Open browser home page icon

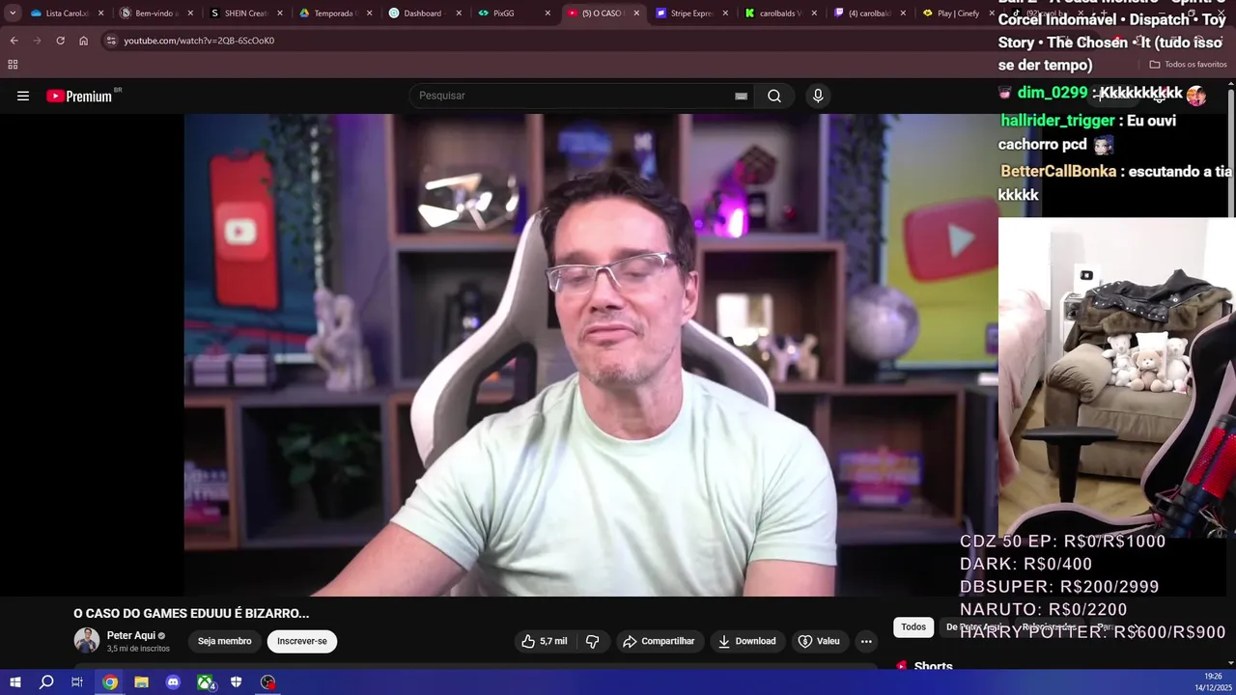pos(83,41)
